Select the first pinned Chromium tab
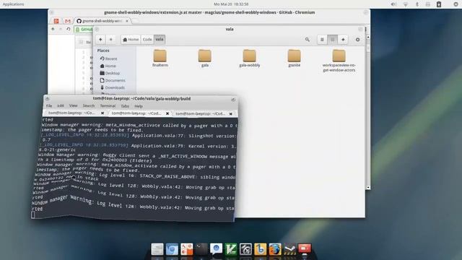This screenshot has height=260, width=462. point(56,21)
